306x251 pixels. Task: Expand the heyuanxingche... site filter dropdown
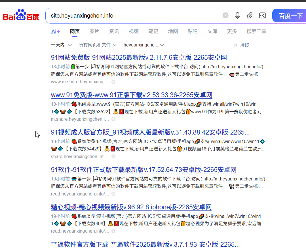(144, 45)
